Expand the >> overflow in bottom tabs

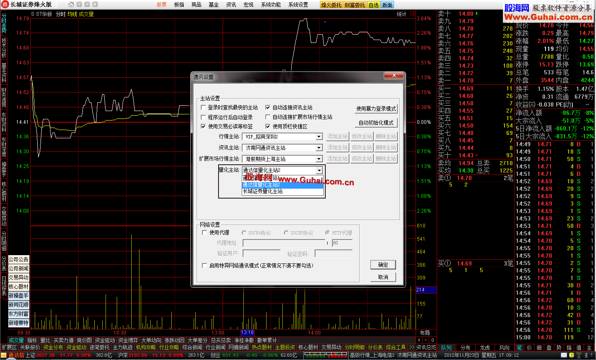coord(411,348)
